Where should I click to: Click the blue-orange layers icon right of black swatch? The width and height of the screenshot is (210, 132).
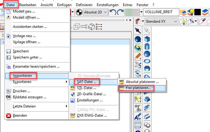(205, 12)
